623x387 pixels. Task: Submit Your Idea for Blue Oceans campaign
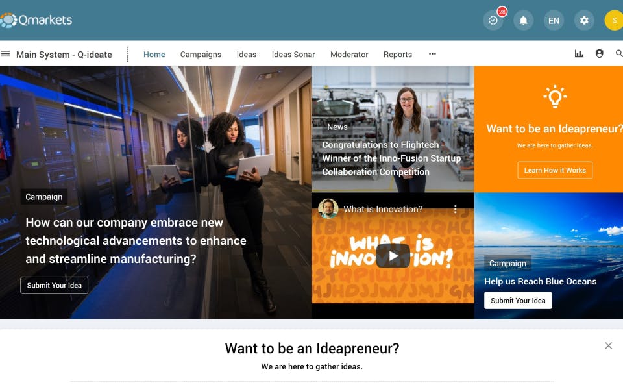518,301
